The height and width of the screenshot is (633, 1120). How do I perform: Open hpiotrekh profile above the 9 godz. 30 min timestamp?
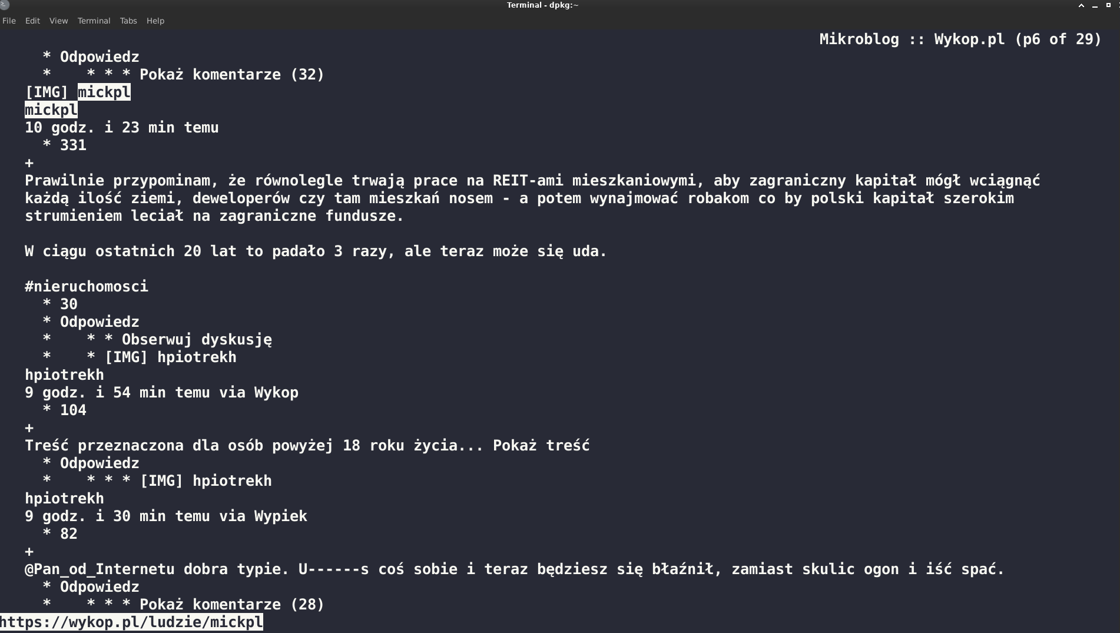(64, 499)
